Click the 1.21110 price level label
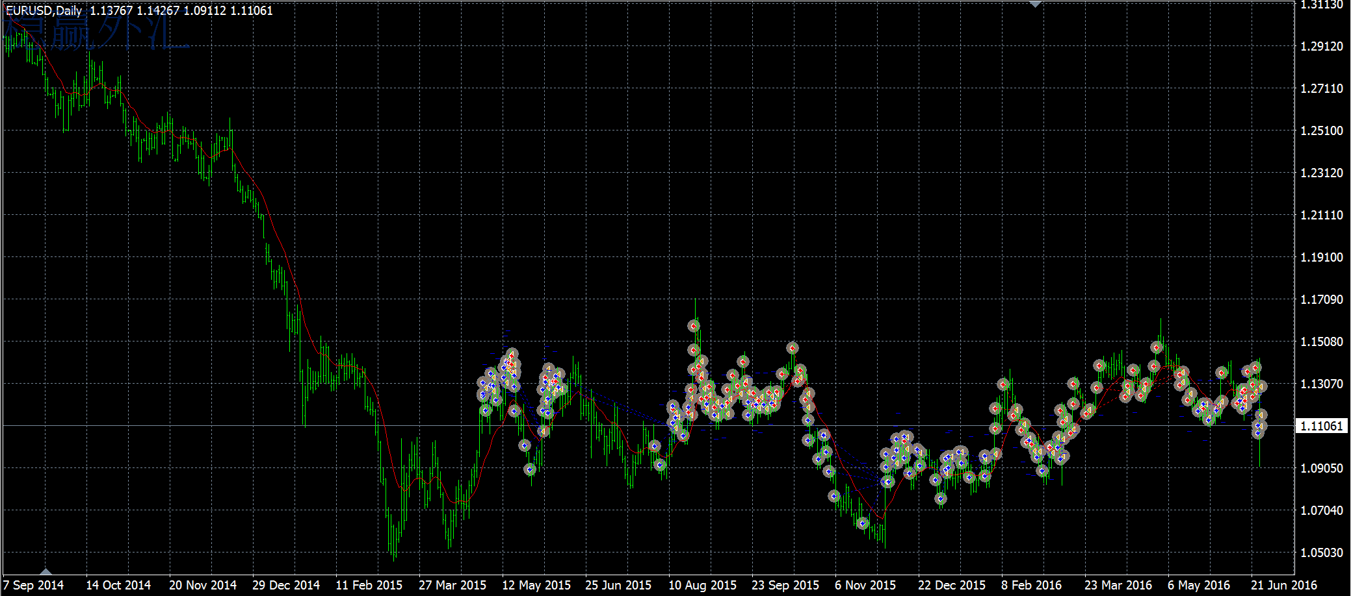Screen dimensions: 1351x596 pyautogui.click(x=1322, y=215)
